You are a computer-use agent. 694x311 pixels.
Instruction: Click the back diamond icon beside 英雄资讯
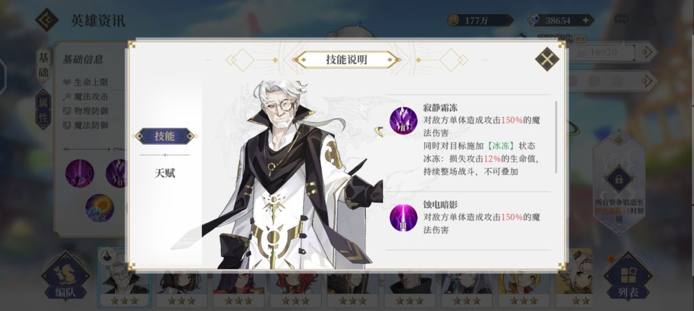click(x=47, y=20)
